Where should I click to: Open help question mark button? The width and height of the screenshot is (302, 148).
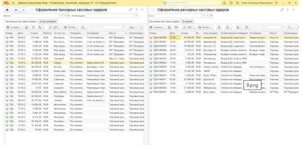point(141,27)
